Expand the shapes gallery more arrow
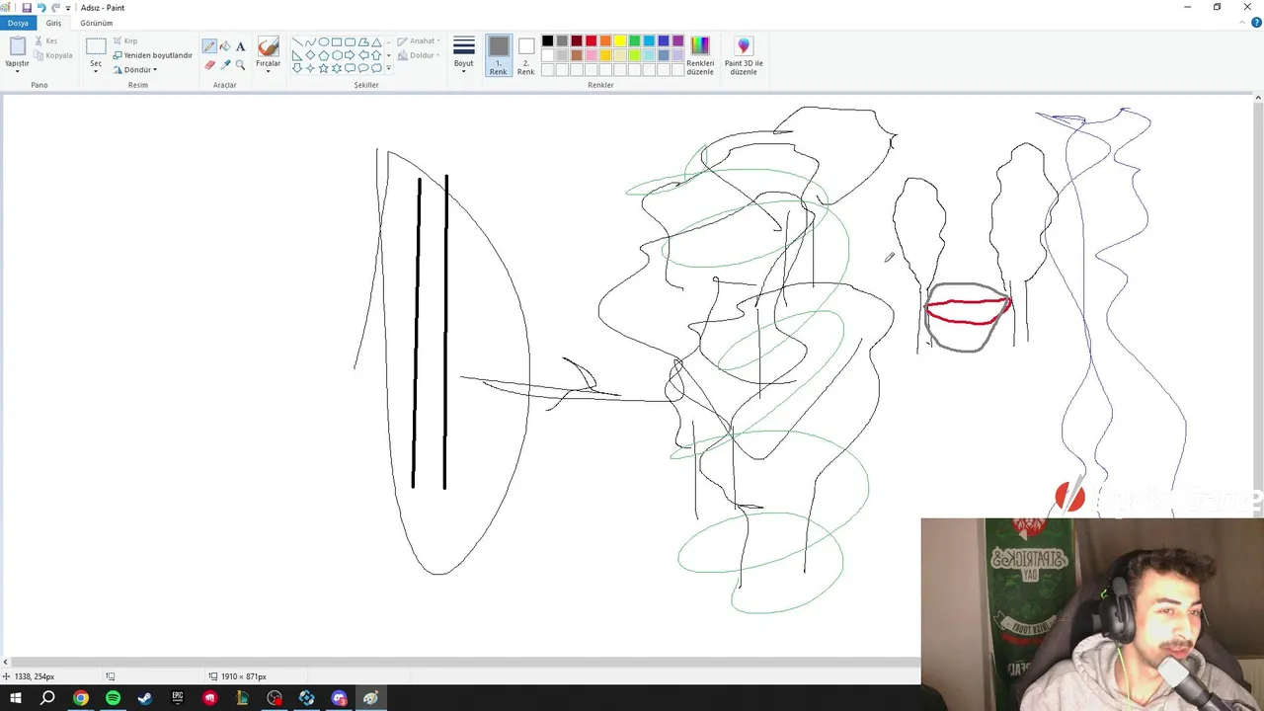This screenshot has width=1264, height=711. point(388,68)
